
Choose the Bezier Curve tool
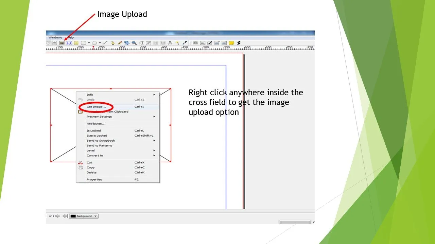(113, 43)
